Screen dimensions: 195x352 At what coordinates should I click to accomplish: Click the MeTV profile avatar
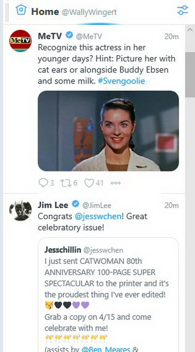tap(20, 41)
